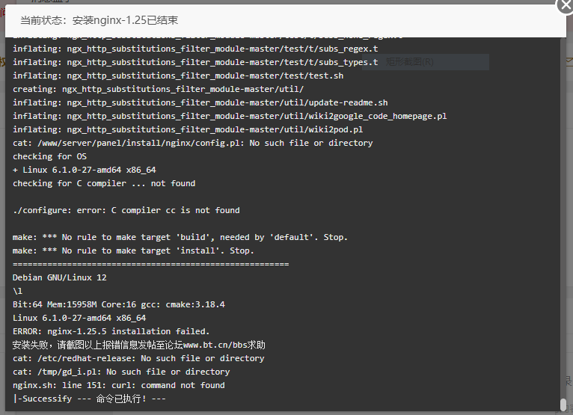Click the 'No rule to make target build' line

pos(180,237)
